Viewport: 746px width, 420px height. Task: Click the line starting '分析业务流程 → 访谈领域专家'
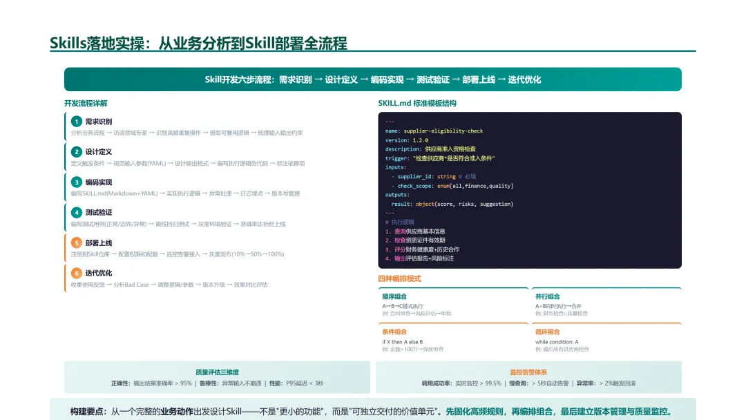point(186,133)
